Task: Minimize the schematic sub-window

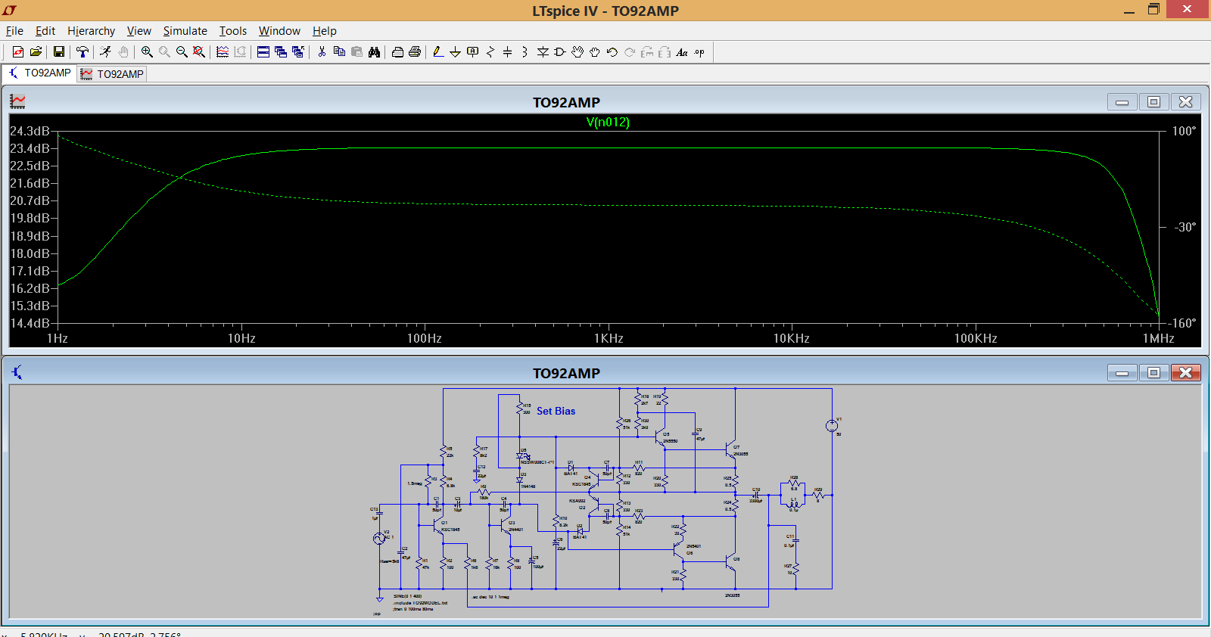Action: tap(1122, 373)
